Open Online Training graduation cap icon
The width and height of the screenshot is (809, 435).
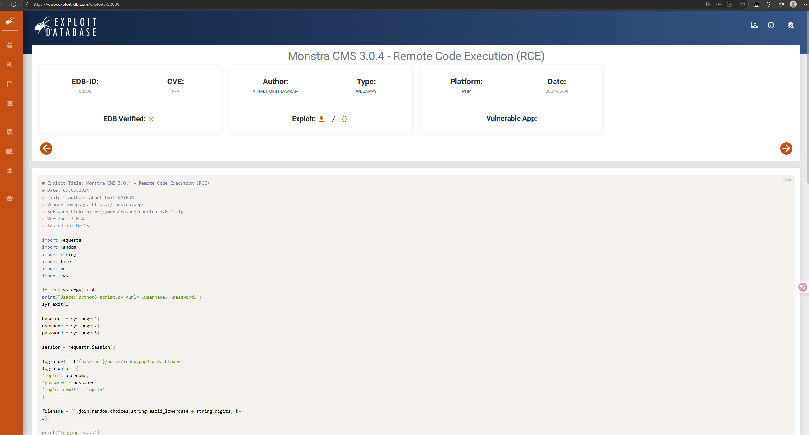(x=10, y=199)
